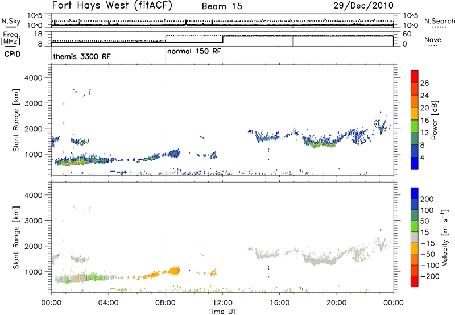This screenshot has height=315, width=455.
Task: Click the "Power [dB]" colorbar title
Action: 434,120
